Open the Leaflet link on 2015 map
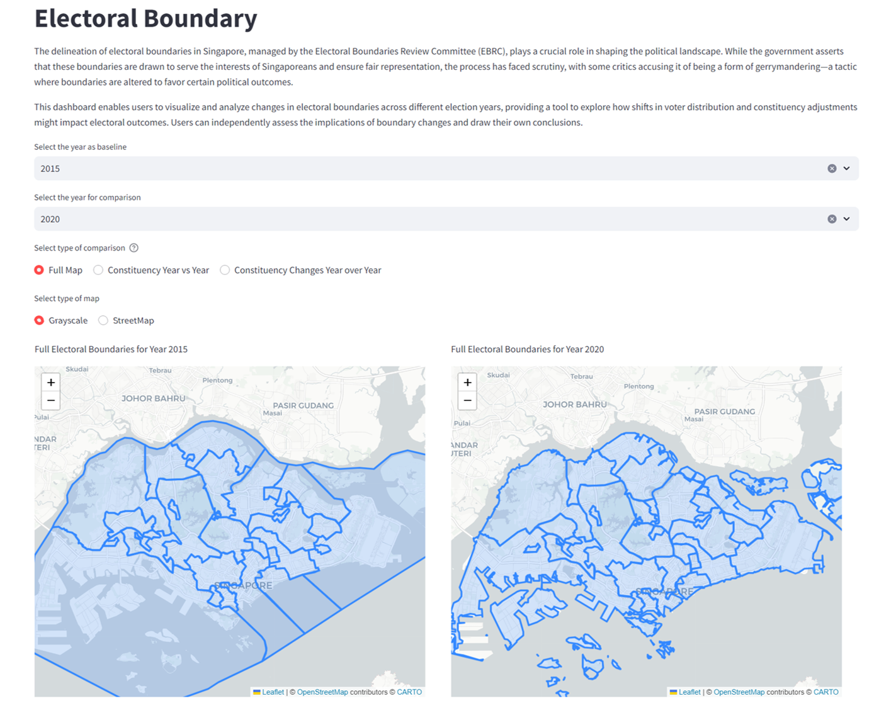Viewport: 891px width, 708px height. tap(273, 692)
